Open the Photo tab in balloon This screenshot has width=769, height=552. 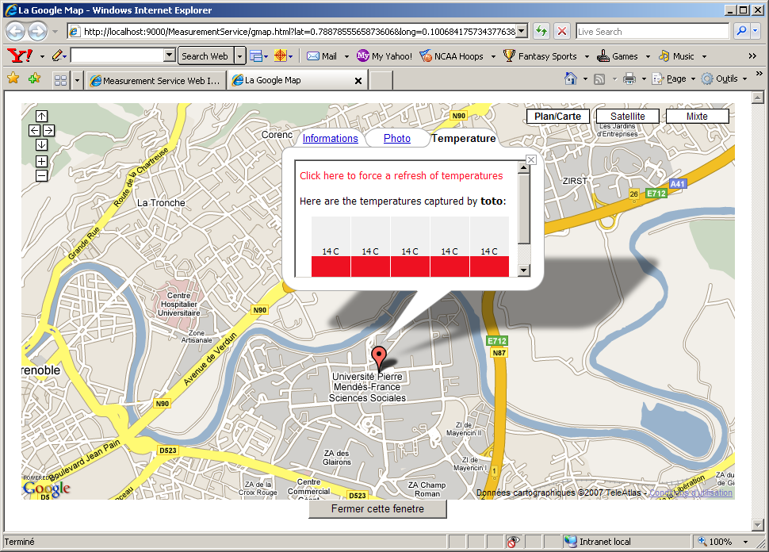tap(396, 138)
